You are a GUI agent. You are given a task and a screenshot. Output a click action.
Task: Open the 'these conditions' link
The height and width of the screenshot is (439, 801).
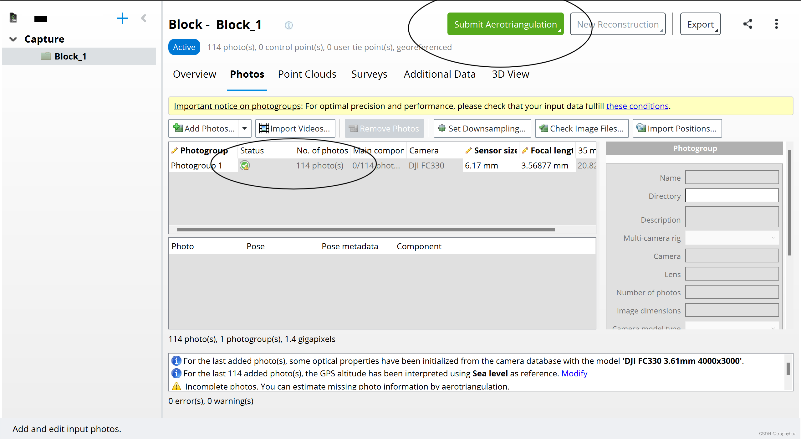tap(637, 106)
